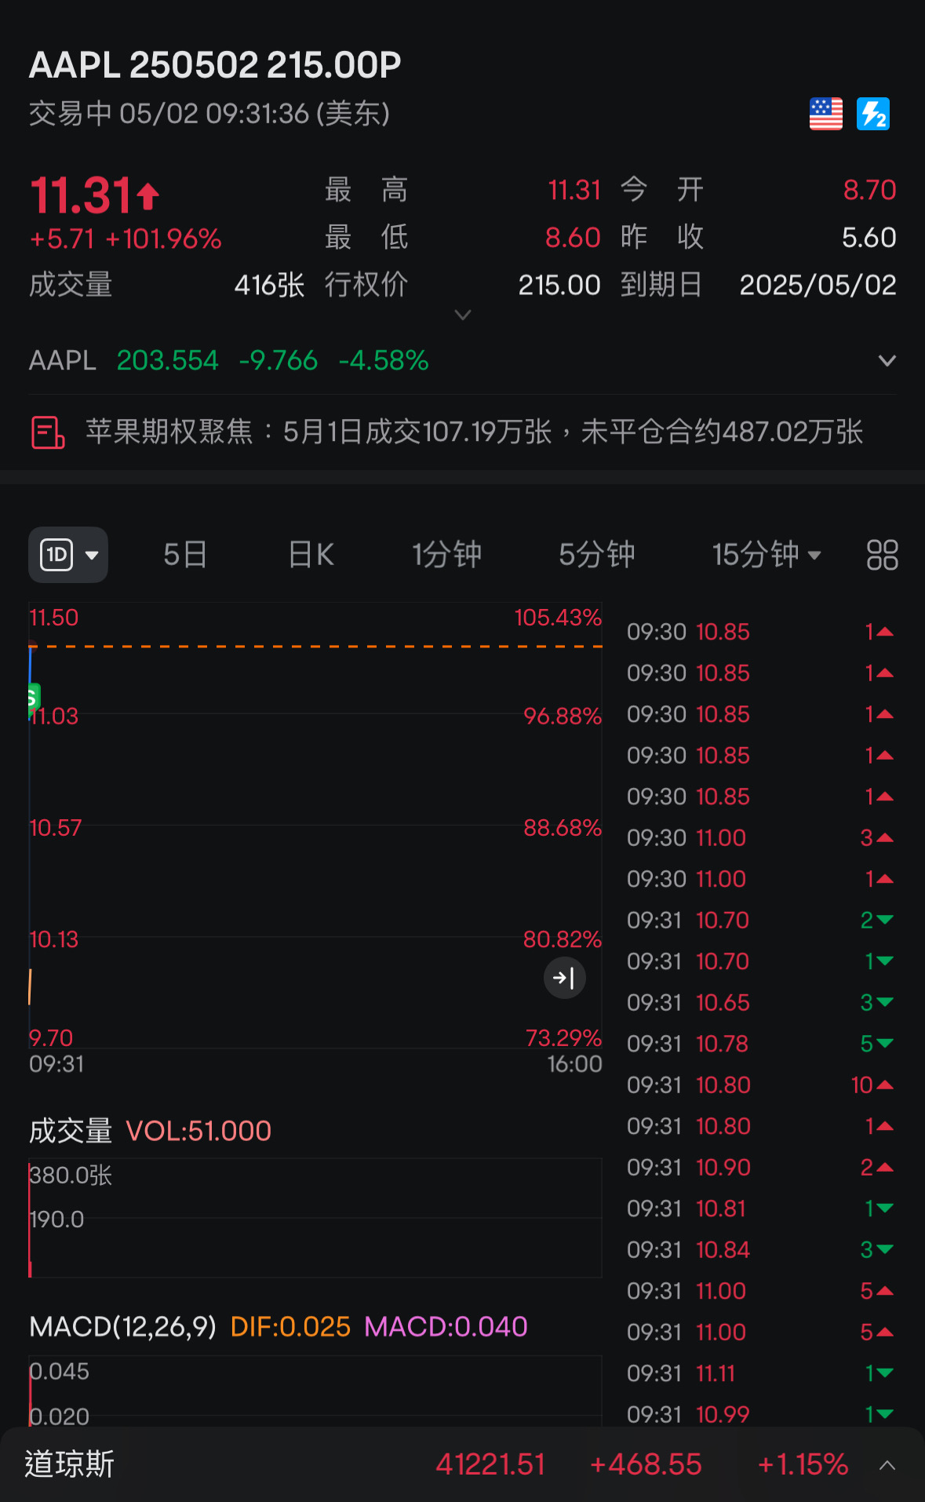Tap inside the intraday price chart area

pyautogui.click(x=315, y=826)
